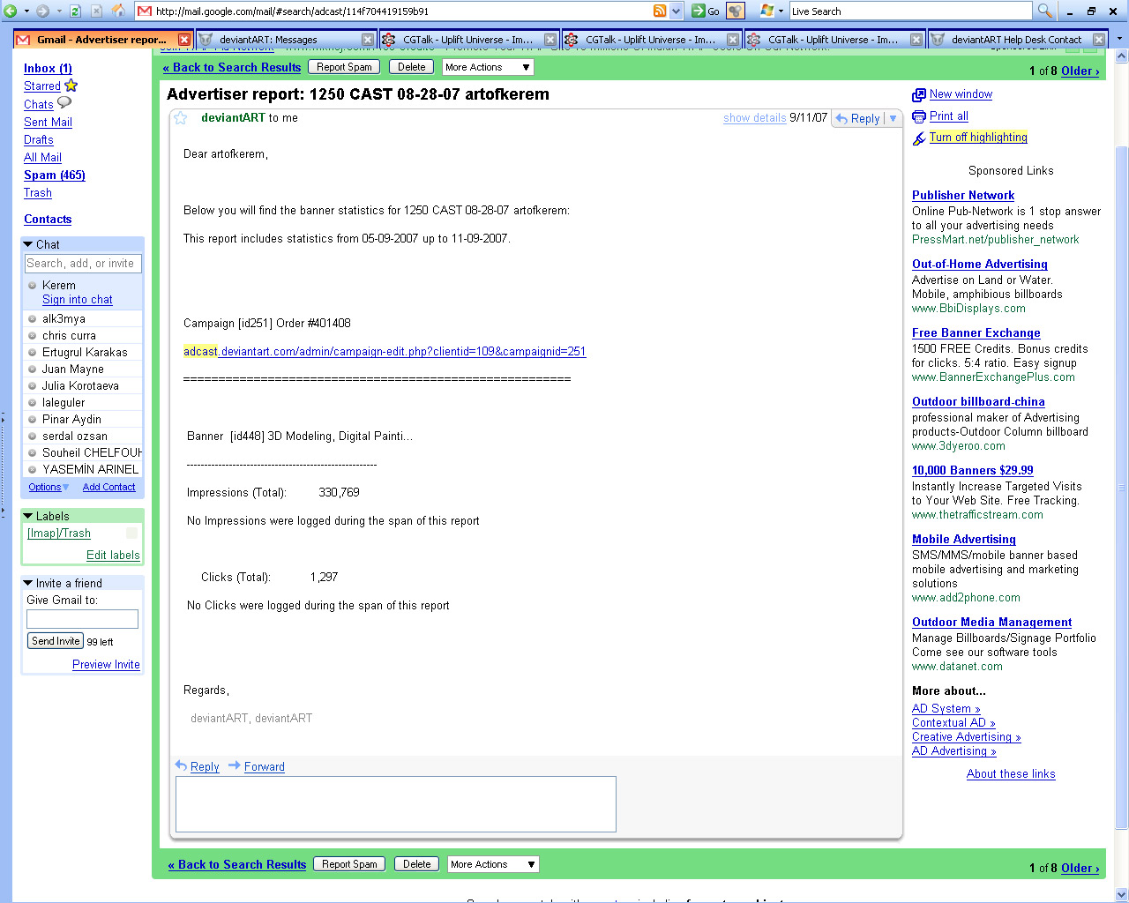Open the chat Options dropdown
The width and height of the screenshot is (1129, 903).
pyautogui.click(x=49, y=487)
